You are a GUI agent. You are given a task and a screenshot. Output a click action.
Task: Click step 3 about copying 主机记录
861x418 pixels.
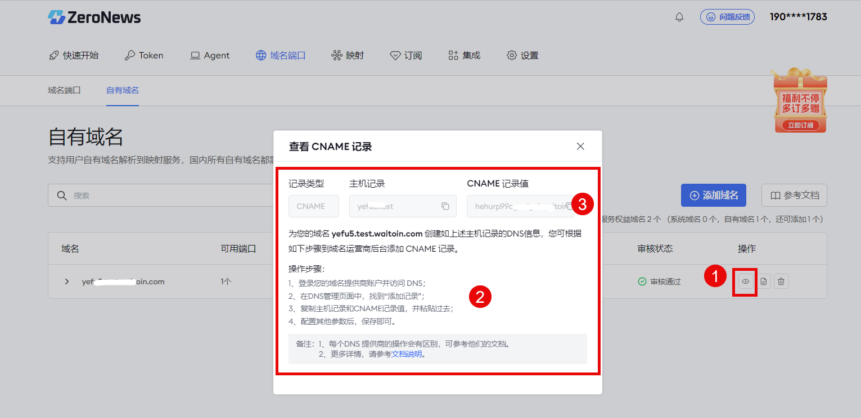click(371, 308)
